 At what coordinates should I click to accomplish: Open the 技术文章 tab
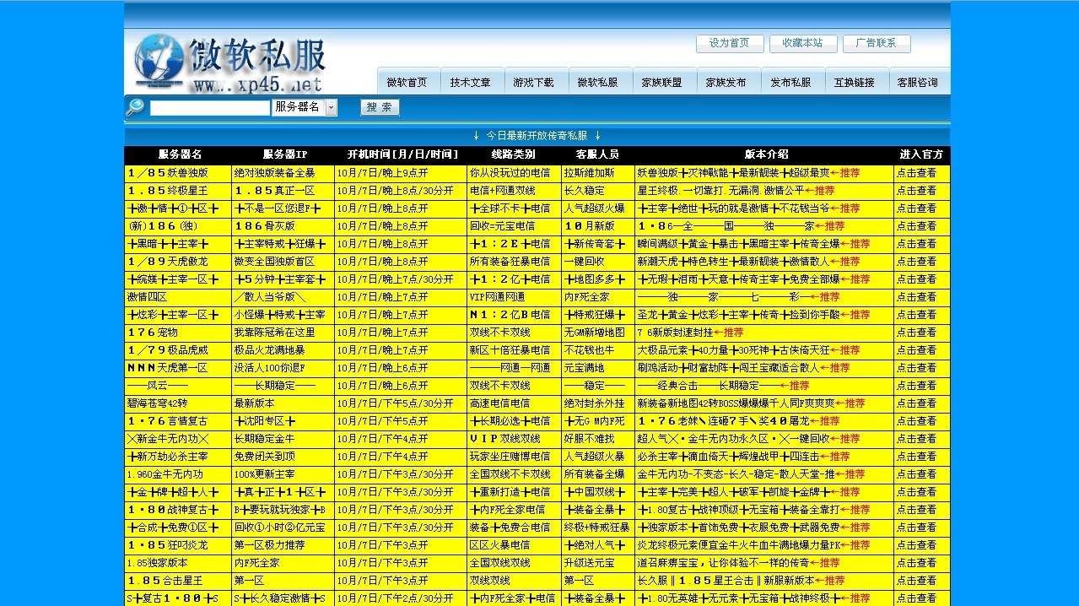(472, 81)
